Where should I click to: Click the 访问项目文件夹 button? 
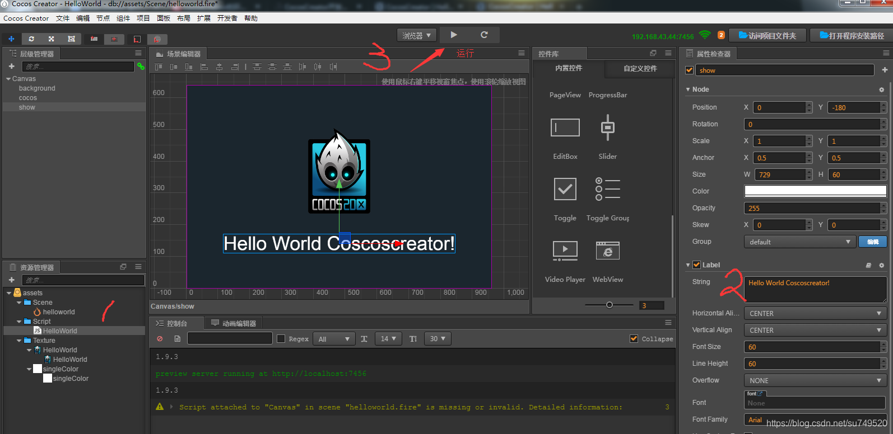pyautogui.click(x=768, y=35)
